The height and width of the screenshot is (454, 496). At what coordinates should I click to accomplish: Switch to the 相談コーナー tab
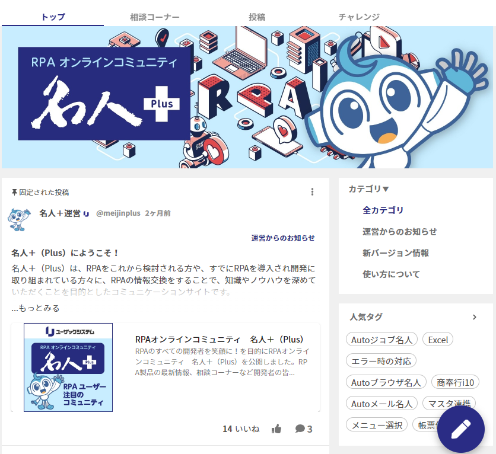[x=155, y=17]
